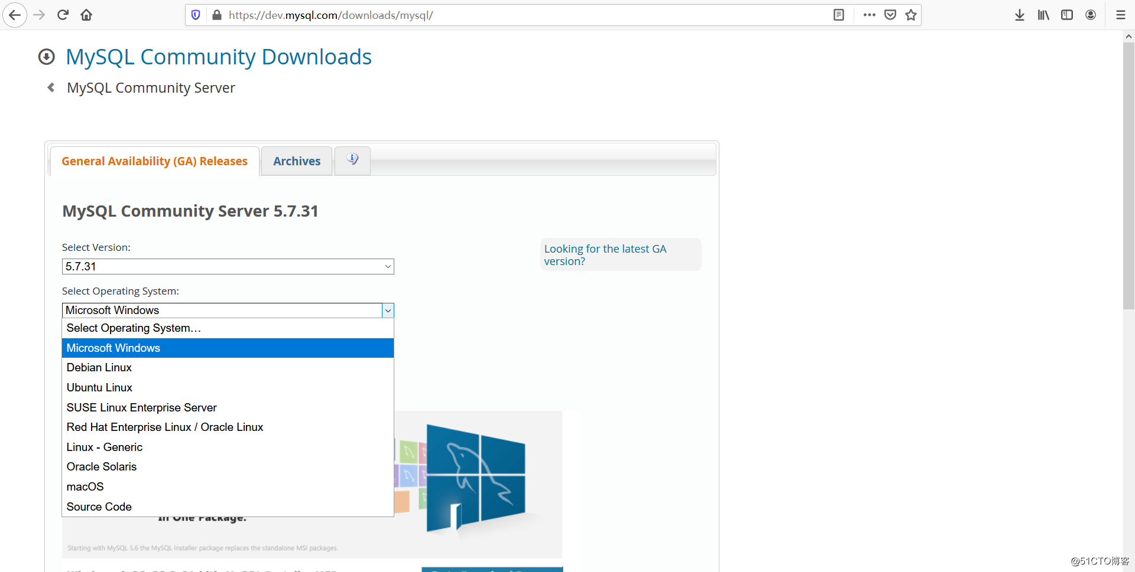The width and height of the screenshot is (1135, 572).
Task: Switch to General Availability (GA) Releases tab
Action: pos(154,161)
